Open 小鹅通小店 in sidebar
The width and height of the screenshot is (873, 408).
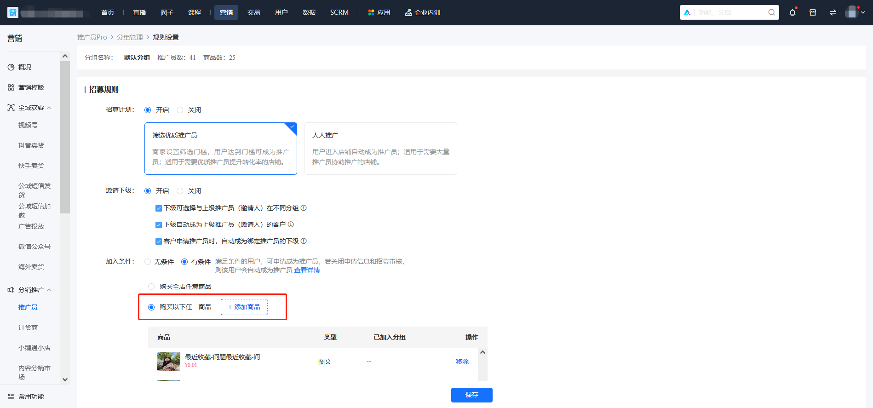(34, 348)
